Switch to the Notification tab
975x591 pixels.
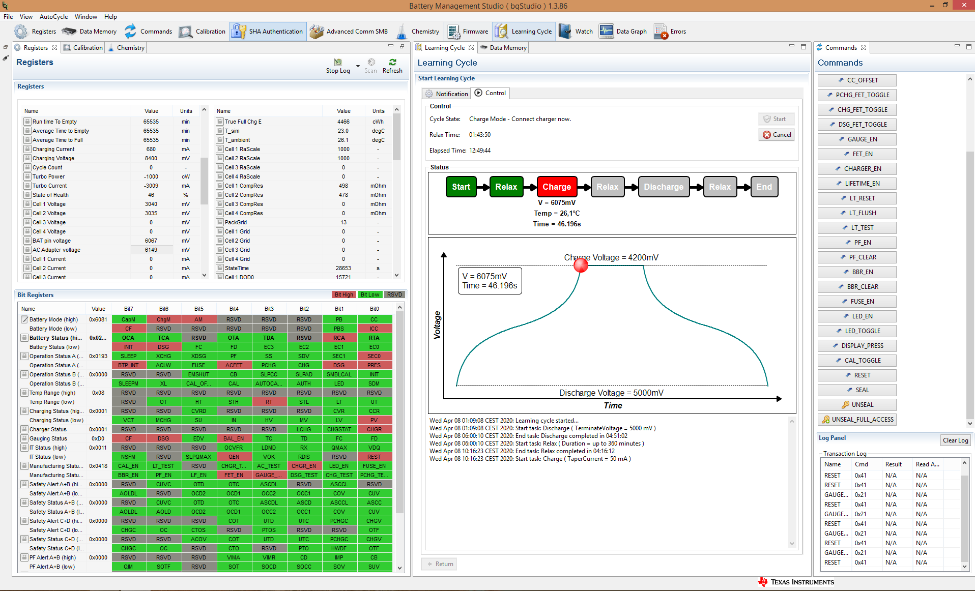pos(446,94)
